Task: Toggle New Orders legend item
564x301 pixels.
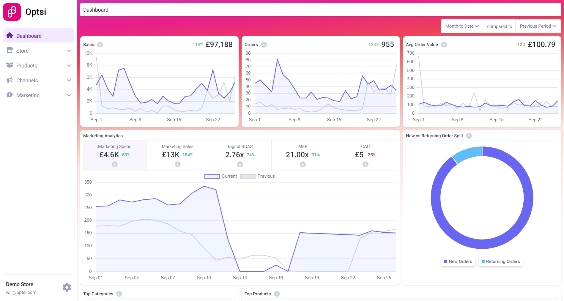Action: [x=458, y=261]
